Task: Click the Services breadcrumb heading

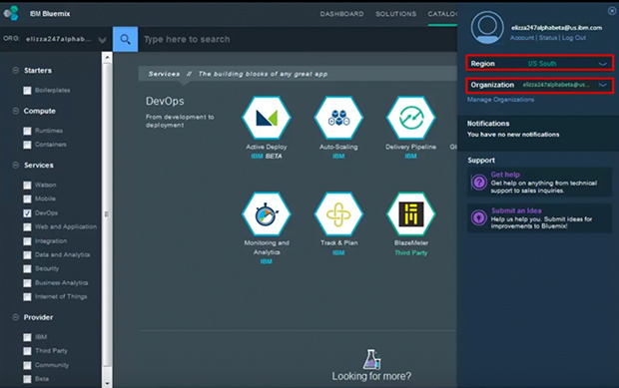Action: pos(164,74)
